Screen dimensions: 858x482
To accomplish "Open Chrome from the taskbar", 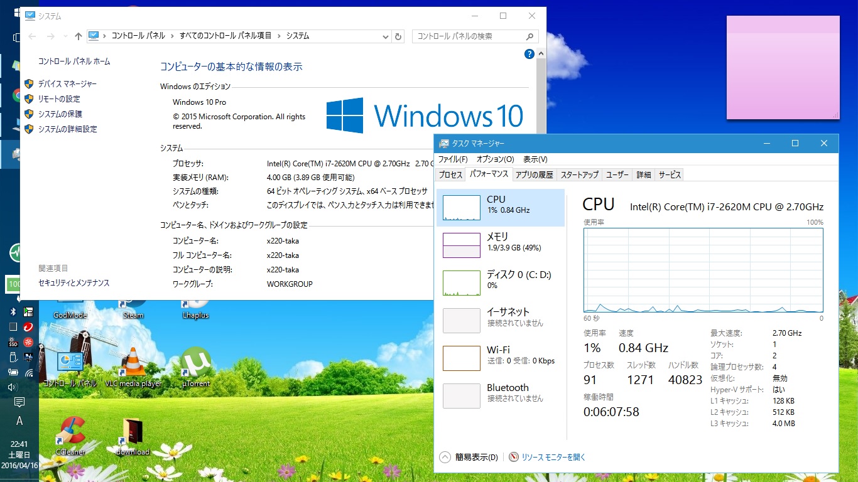I will pos(18,96).
